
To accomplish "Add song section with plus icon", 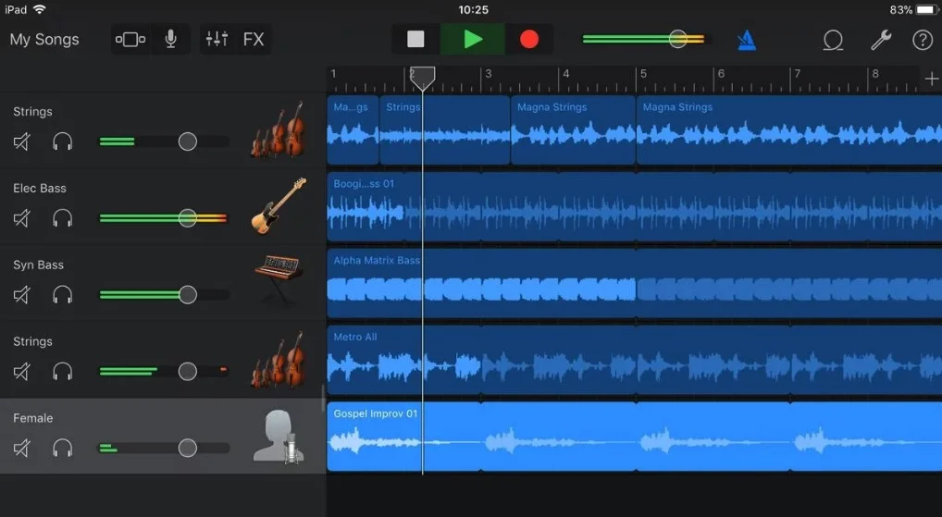I will [931, 79].
